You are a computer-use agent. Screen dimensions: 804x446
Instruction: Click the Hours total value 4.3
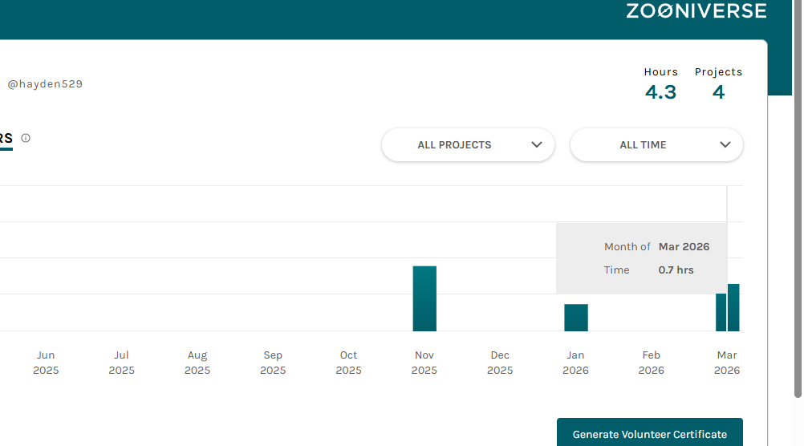tap(660, 92)
